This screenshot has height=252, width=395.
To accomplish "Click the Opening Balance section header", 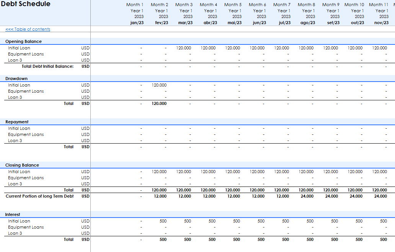I will pyautogui.click(x=23, y=41).
